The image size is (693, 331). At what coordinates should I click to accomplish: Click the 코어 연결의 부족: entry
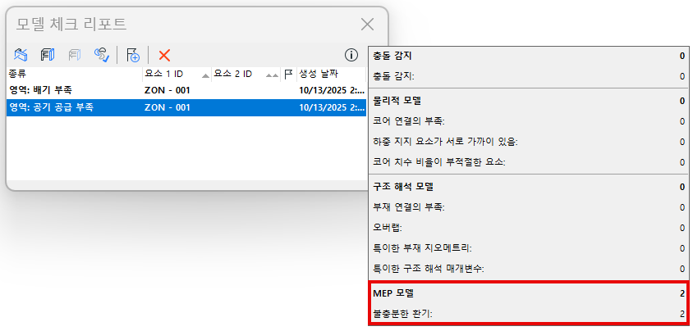409,121
